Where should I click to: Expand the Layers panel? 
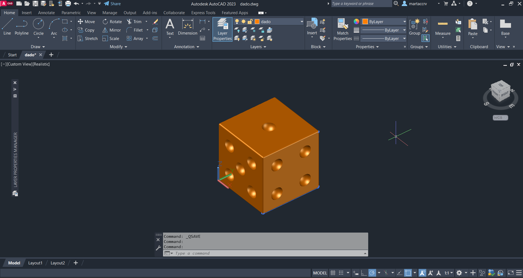coord(258,47)
